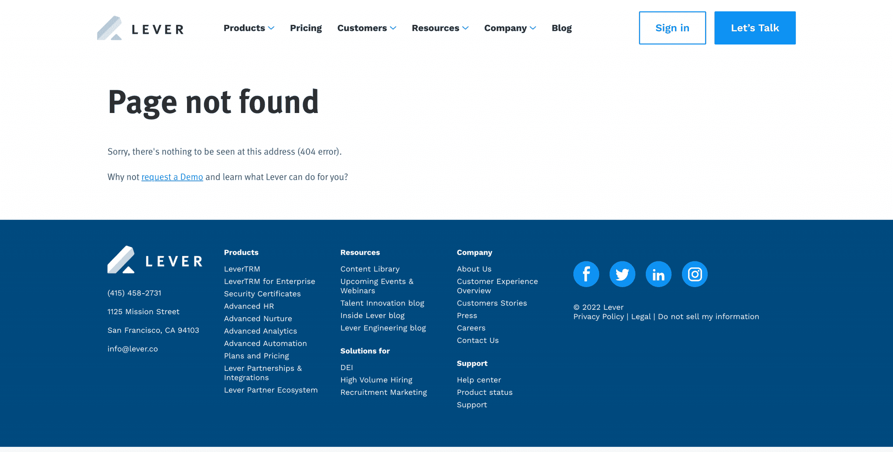Click the Lever logo in the header
The height and width of the screenshot is (452, 893).
[140, 28]
